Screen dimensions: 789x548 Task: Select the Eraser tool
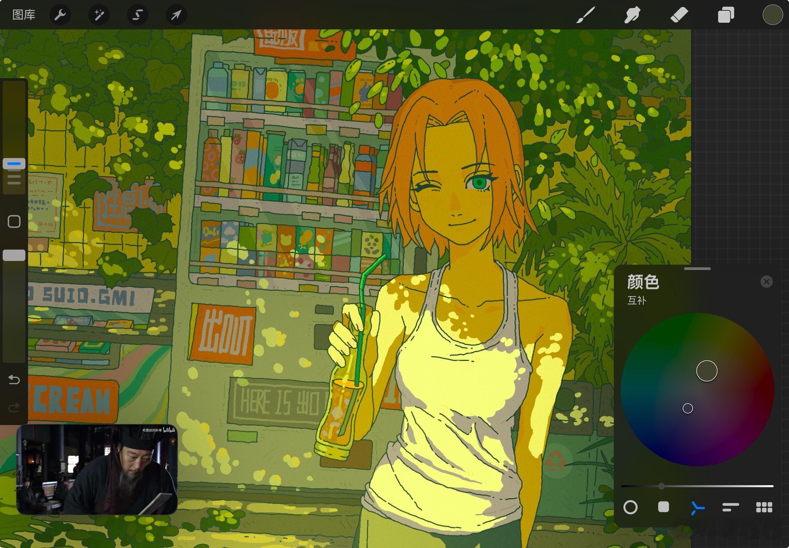click(679, 15)
